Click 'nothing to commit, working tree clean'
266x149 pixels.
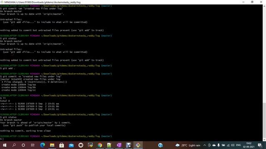tap(25, 131)
